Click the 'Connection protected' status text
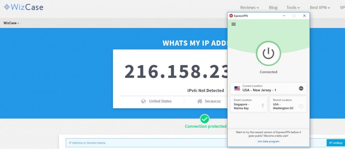Image resolution: width=345 pixels, height=149 pixels. (206, 126)
